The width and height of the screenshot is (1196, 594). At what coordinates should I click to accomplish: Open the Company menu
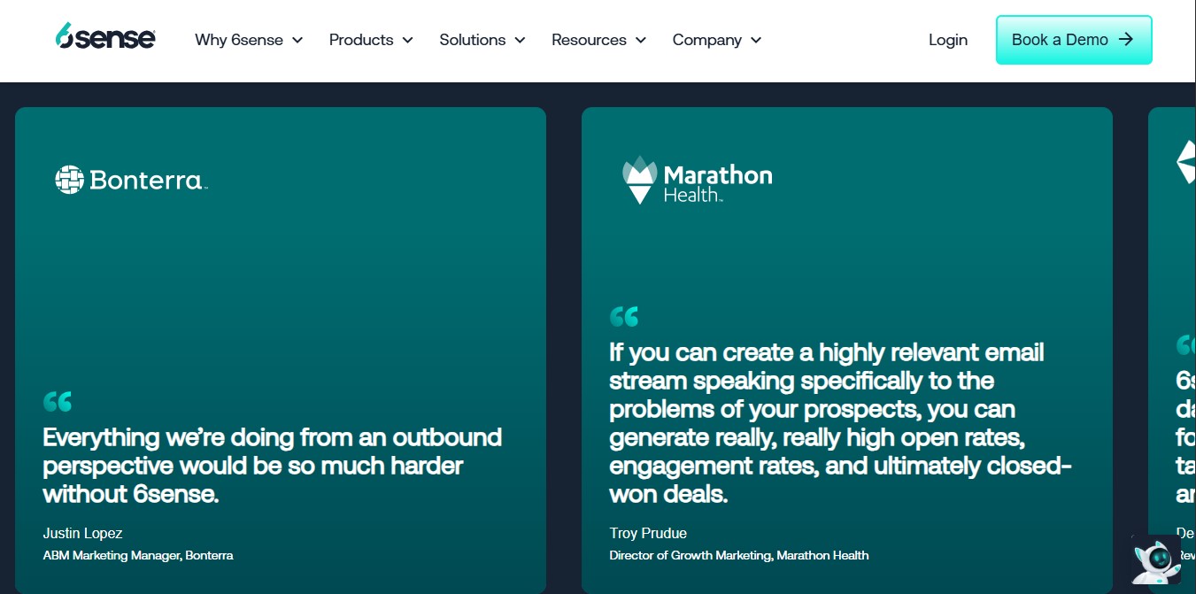pyautogui.click(x=717, y=40)
